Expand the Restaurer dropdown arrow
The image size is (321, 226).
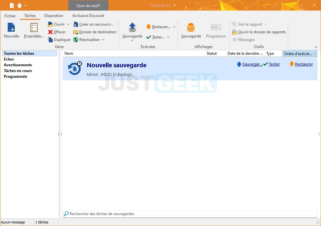(174, 27)
